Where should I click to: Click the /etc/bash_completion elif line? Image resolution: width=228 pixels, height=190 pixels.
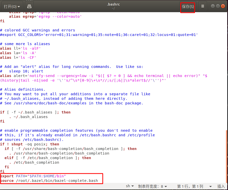point(48,158)
